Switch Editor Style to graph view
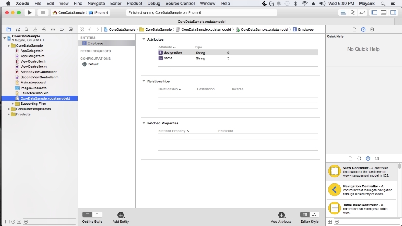The width and height of the screenshot is (402, 226). pyautogui.click(x=314, y=215)
